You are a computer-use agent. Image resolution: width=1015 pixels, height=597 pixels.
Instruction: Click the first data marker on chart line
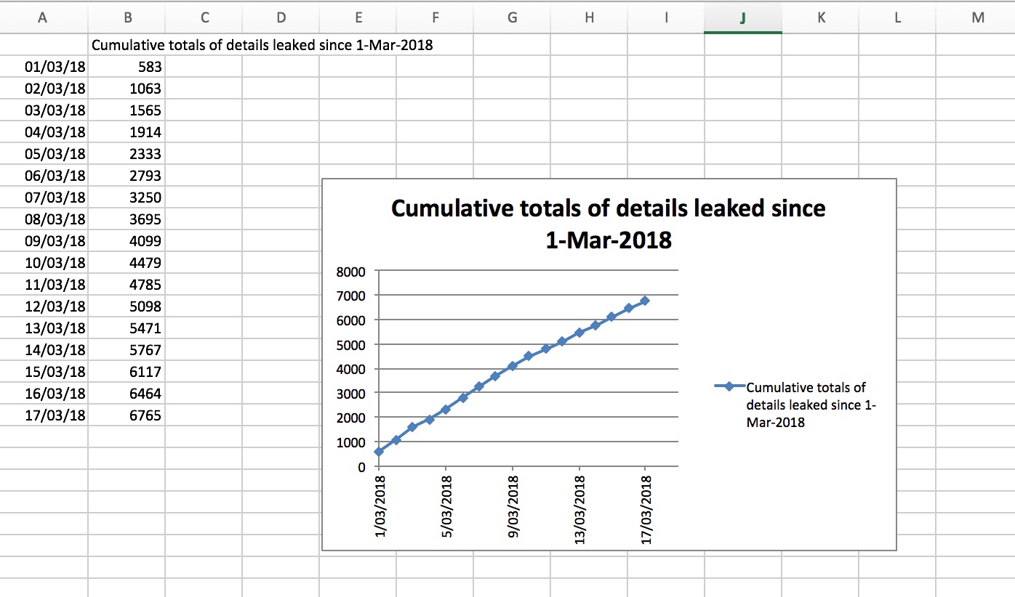click(x=379, y=452)
